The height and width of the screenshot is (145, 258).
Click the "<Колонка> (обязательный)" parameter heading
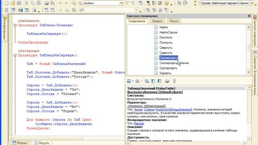pos(146,106)
